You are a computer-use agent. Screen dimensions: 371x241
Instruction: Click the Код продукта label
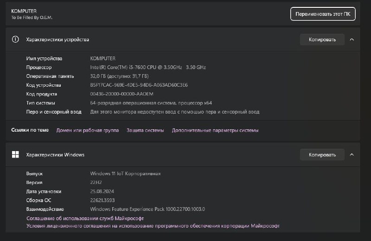(41, 94)
